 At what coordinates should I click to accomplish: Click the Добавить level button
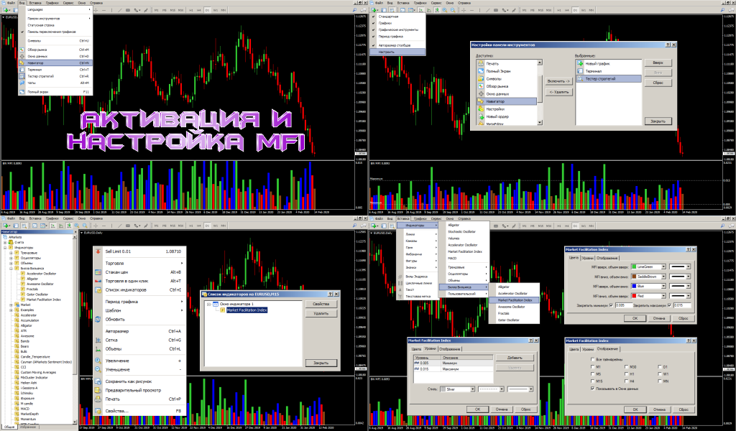pyautogui.click(x=515, y=358)
